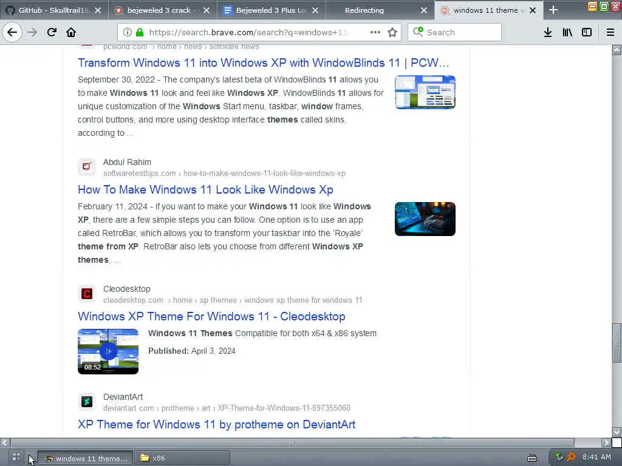The image size is (622, 466).
Task: Click the Abdul Rahim site favicon
Action: (x=86, y=166)
